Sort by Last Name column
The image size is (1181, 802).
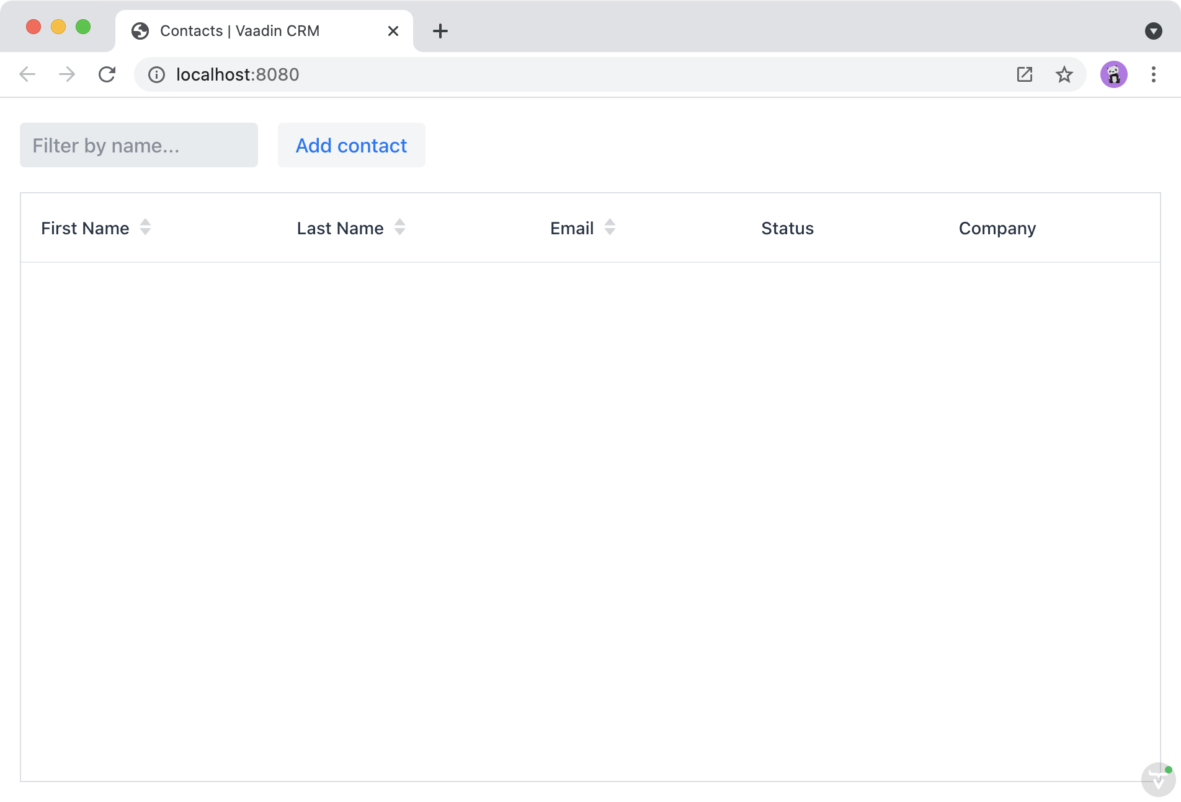400,227
